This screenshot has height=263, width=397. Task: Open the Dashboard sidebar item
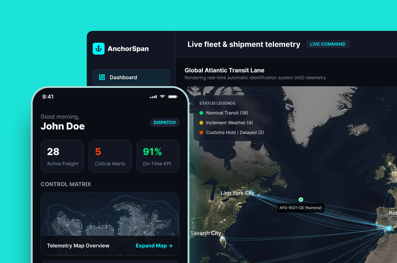point(131,77)
